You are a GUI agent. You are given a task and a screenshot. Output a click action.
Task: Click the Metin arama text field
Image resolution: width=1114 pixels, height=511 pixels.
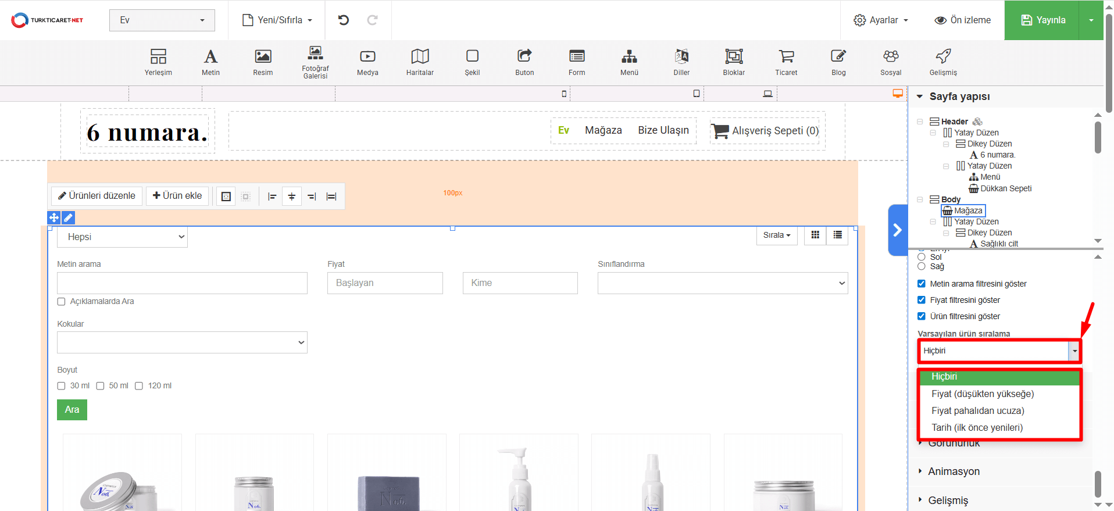(x=182, y=283)
